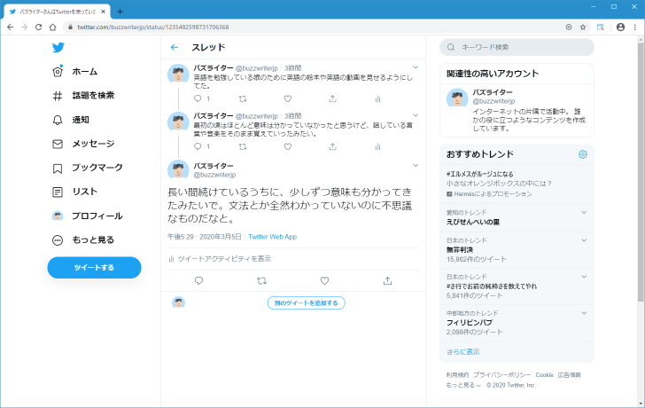Open a new browser tab
This screenshot has width=645, height=408.
click(120, 12)
